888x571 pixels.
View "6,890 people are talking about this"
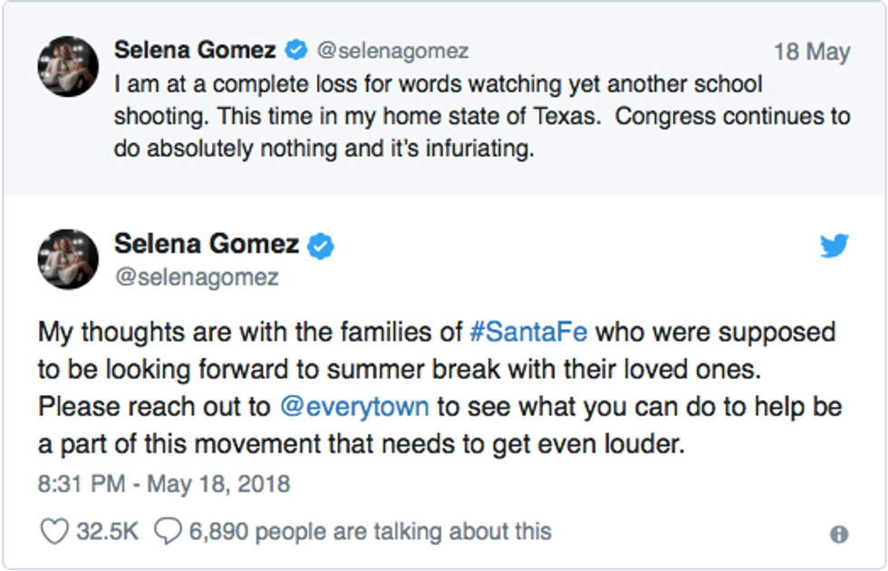(370, 531)
